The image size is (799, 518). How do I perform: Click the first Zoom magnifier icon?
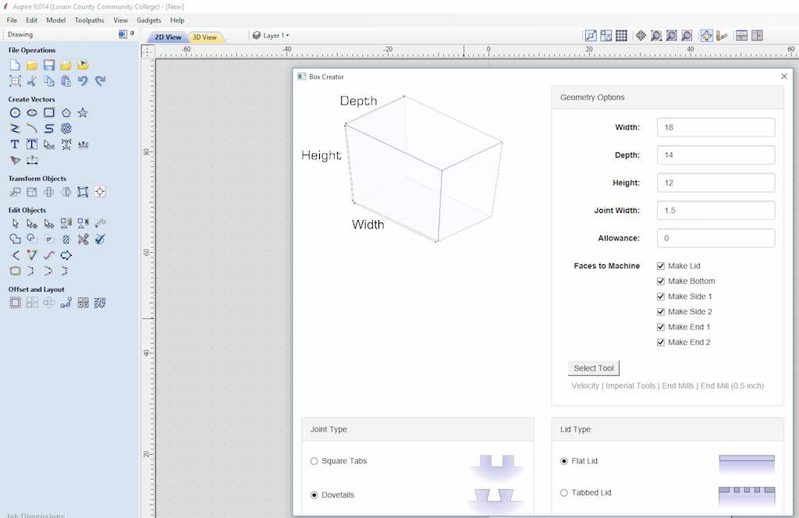(656, 36)
